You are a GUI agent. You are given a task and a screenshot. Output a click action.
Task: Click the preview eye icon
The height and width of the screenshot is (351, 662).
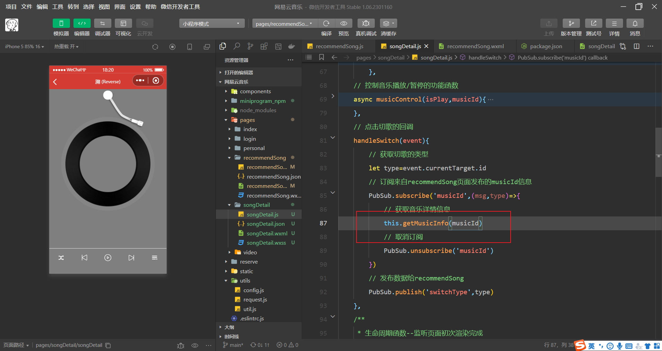point(343,23)
